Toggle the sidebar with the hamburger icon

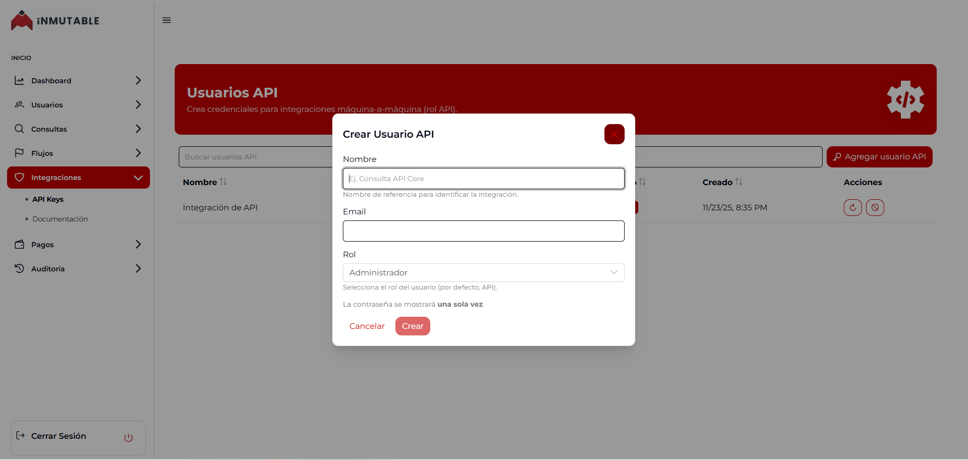[166, 20]
